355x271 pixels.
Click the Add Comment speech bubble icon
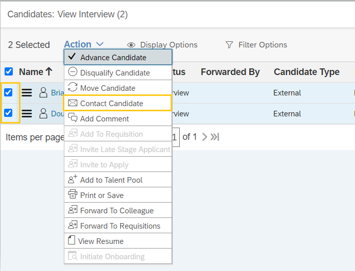tap(73, 118)
